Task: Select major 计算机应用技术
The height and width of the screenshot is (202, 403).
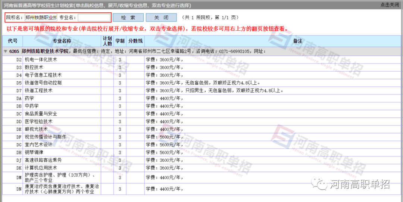Action: [41, 168]
